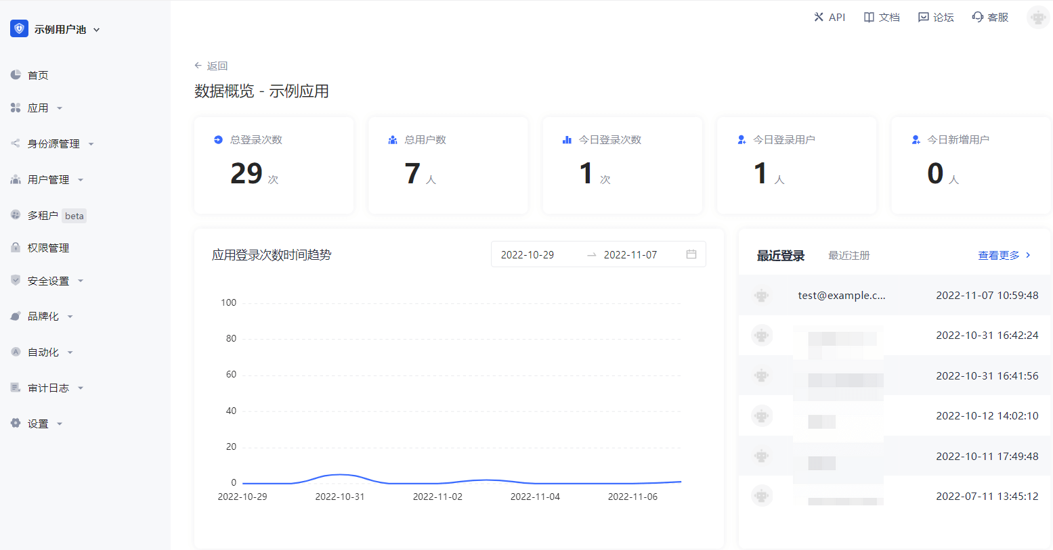This screenshot has width=1053, height=550.
Task: Switch to the 最近注册 tab
Action: pos(848,256)
